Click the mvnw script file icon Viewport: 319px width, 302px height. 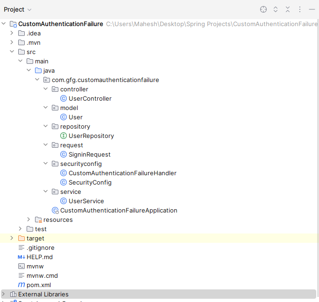coord(21,266)
